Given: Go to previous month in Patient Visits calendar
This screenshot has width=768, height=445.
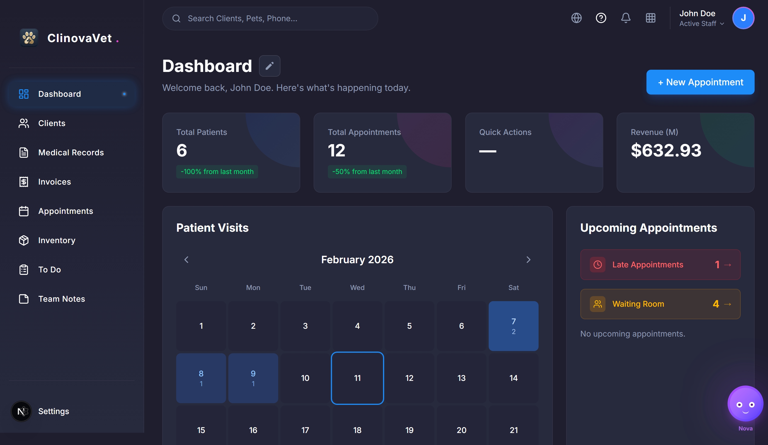Looking at the screenshot, I should click(x=186, y=259).
